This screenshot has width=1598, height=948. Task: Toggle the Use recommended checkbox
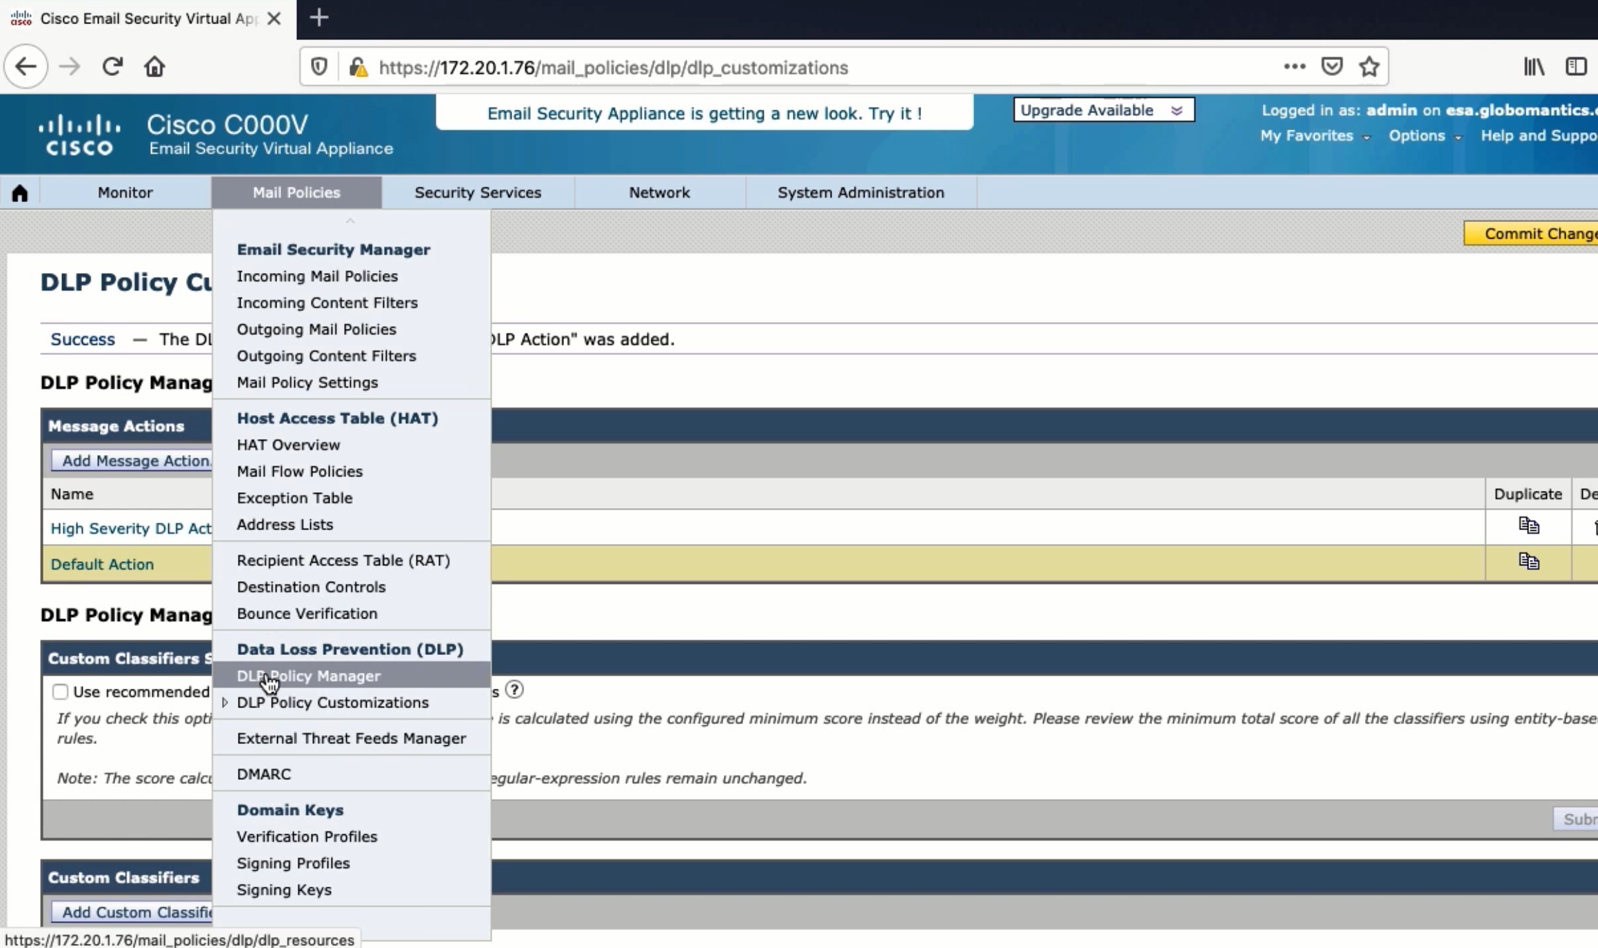[x=61, y=692]
